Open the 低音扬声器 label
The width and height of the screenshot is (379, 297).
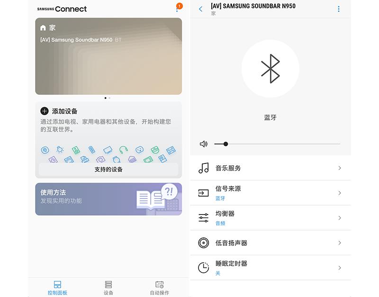231,243
